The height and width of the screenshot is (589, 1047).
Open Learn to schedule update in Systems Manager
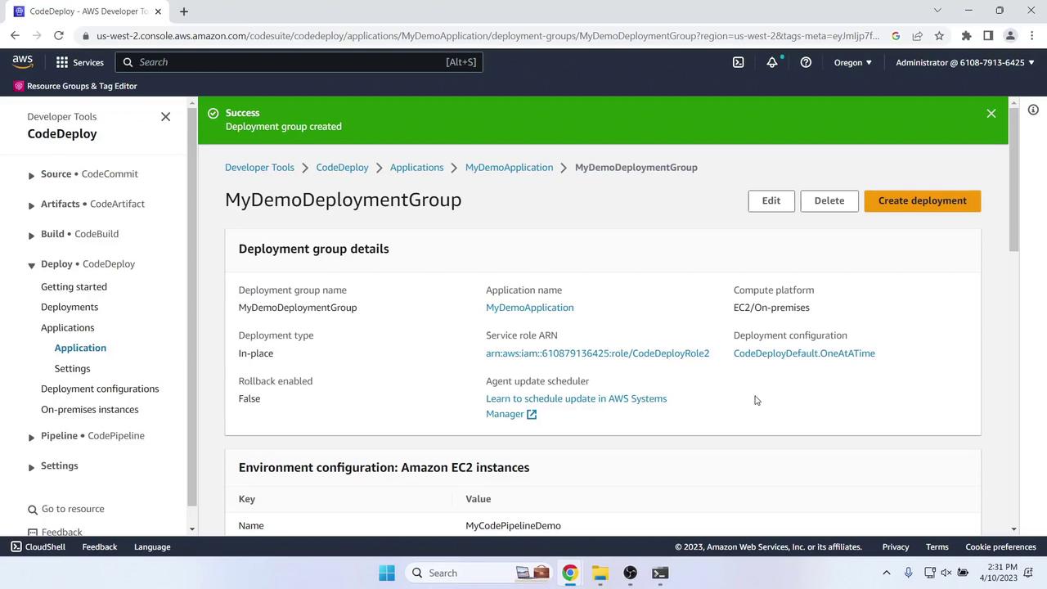577,407
